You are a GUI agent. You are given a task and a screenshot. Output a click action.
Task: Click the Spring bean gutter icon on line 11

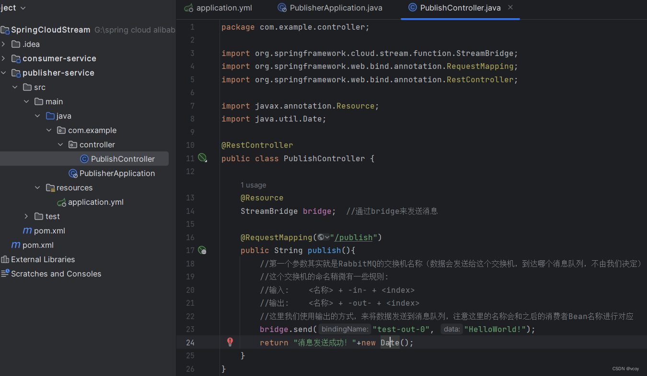coord(202,158)
